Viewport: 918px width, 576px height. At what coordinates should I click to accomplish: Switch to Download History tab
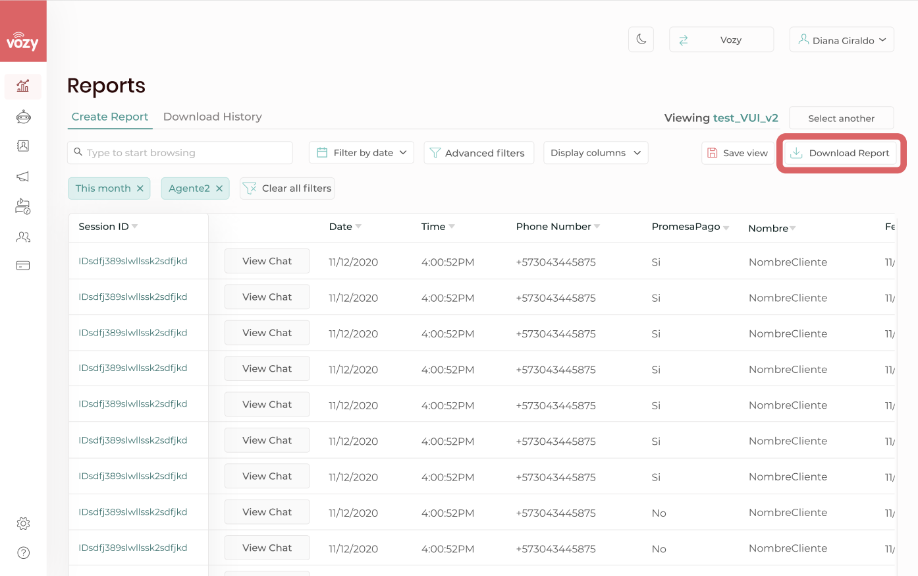tap(212, 117)
